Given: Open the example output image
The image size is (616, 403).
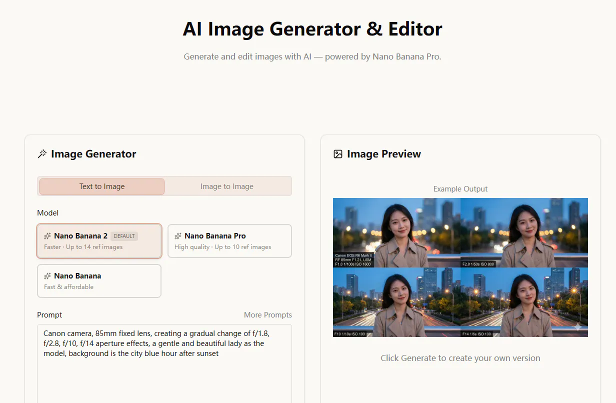Looking at the screenshot, I should (x=460, y=267).
